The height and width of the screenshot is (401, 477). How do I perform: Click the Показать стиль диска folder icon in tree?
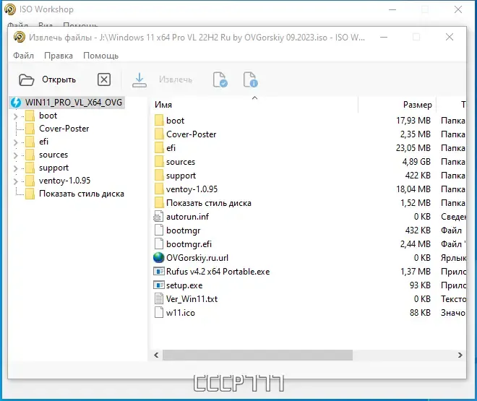coord(30,194)
